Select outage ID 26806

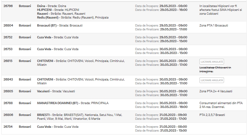tap(8, 115)
